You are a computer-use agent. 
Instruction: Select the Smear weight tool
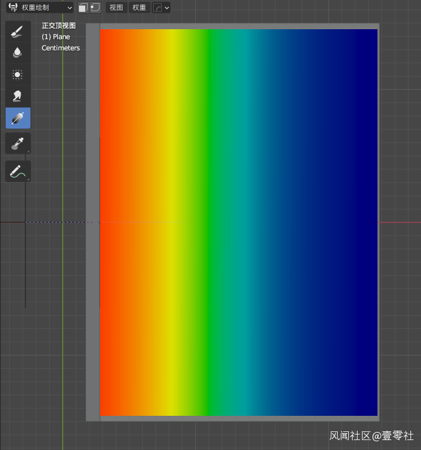pos(17,96)
